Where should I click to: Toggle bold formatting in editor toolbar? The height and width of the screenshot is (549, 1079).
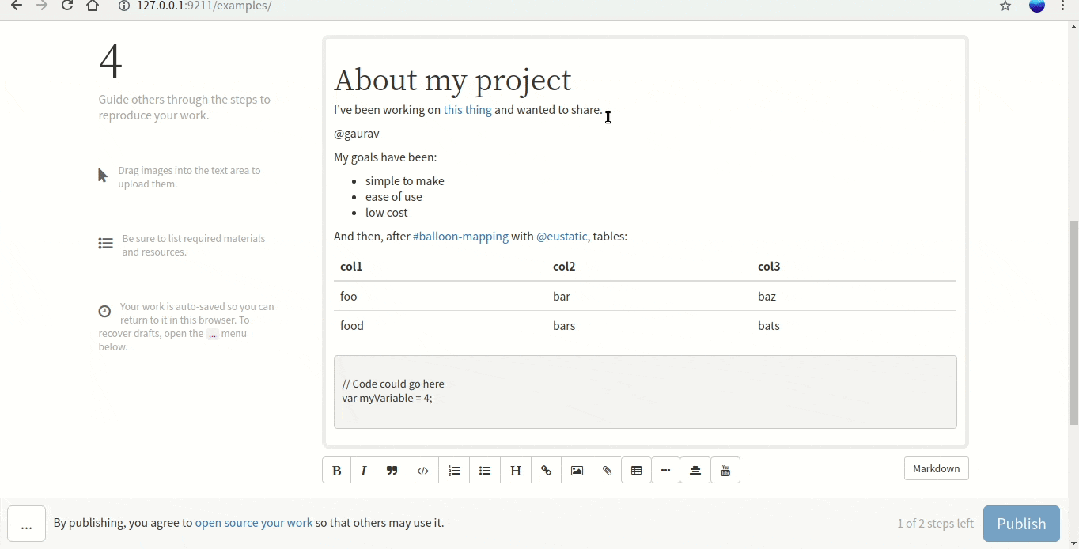pos(337,471)
